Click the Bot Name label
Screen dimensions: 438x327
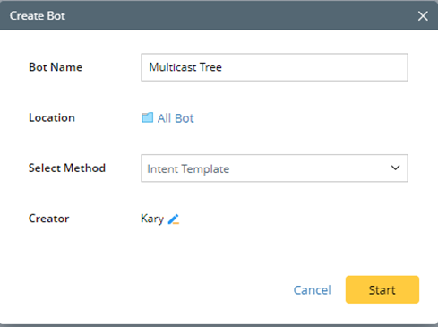point(56,67)
